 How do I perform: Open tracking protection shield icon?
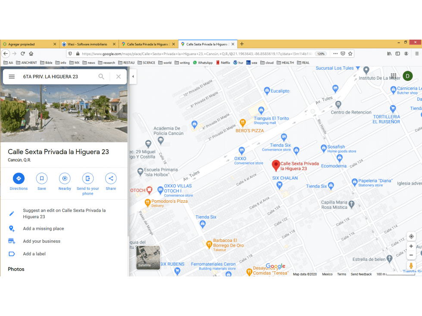(70, 53)
